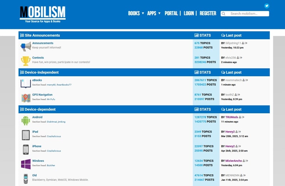
Task: Open the BOOKS menu
Action: click(x=134, y=13)
